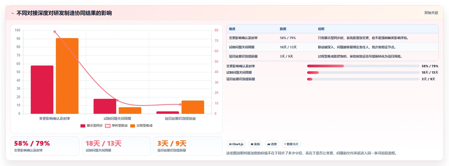Toggle the 事件型联动 legend entry

116,126
